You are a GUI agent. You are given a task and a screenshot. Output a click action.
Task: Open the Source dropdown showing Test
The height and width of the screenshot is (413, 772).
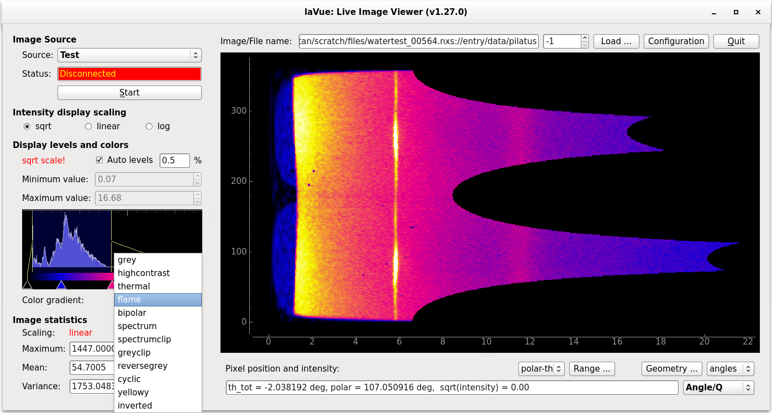129,55
